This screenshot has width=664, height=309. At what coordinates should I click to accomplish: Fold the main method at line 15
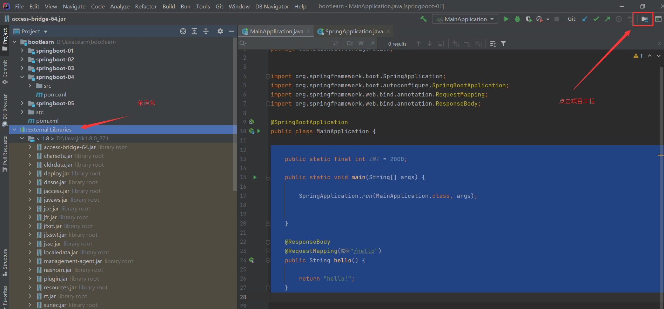[268, 177]
